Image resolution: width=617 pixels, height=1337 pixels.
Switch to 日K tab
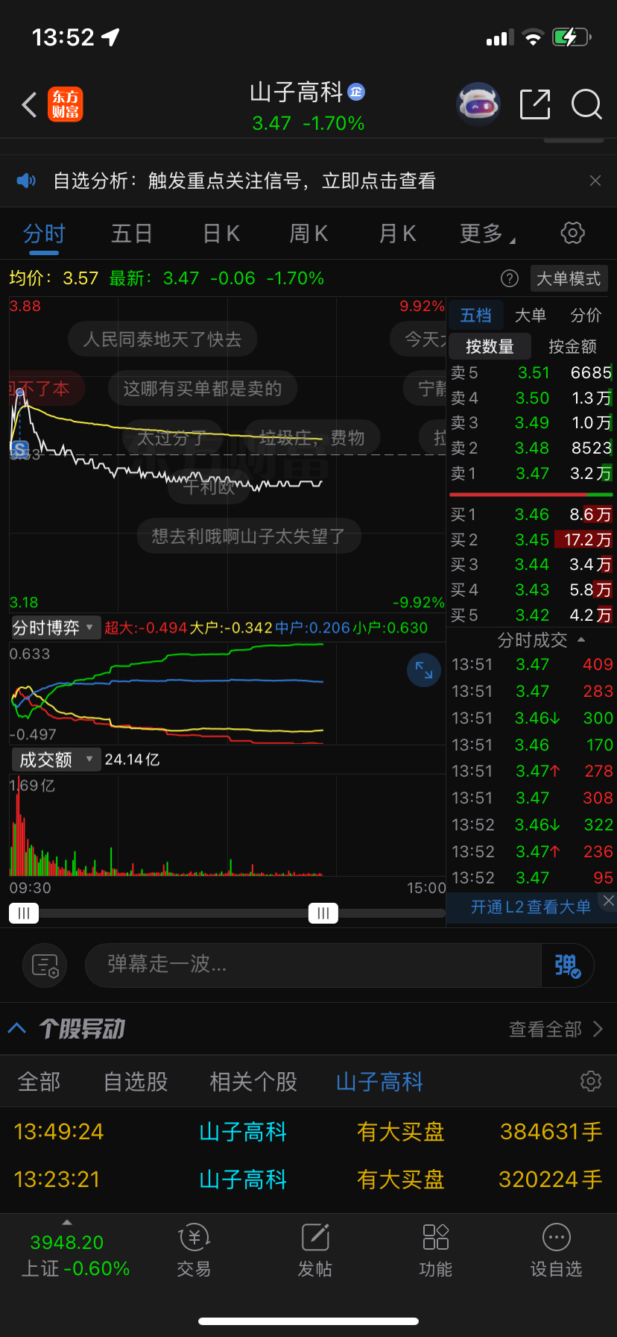pos(221,234)
